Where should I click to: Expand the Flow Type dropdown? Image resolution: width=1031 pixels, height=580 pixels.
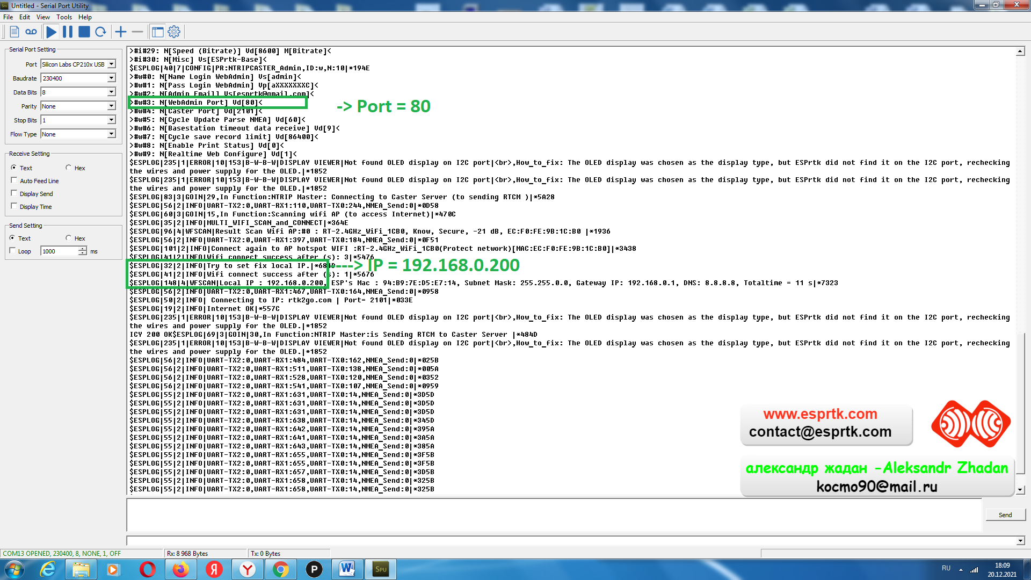tap(111, 134)
